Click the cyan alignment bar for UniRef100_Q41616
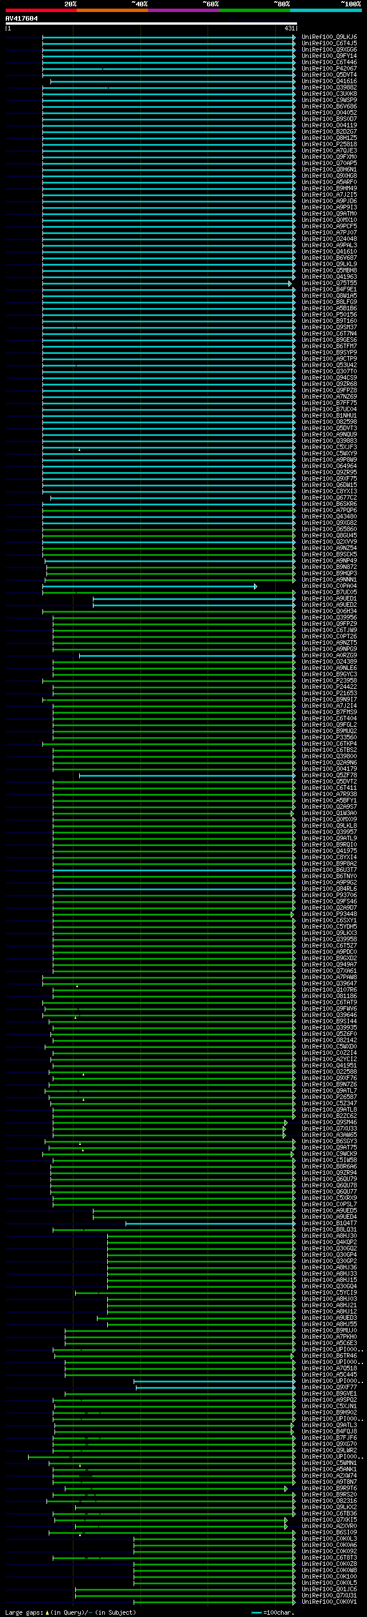The height and width of the screenshot is (1617, 367). (x=173, y=81)
